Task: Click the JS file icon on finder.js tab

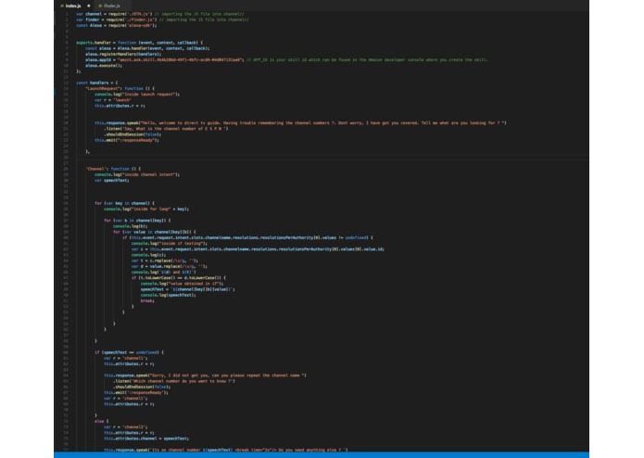Action: [x=100, y=6]
